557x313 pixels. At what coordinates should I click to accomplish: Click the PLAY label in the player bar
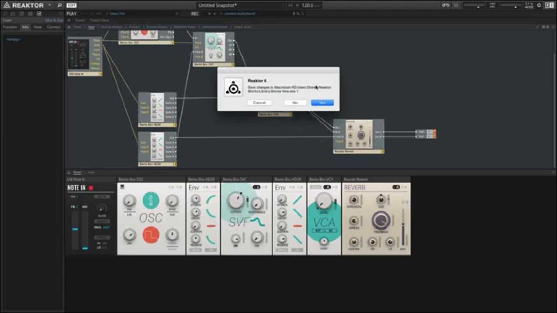coord(71,13)
